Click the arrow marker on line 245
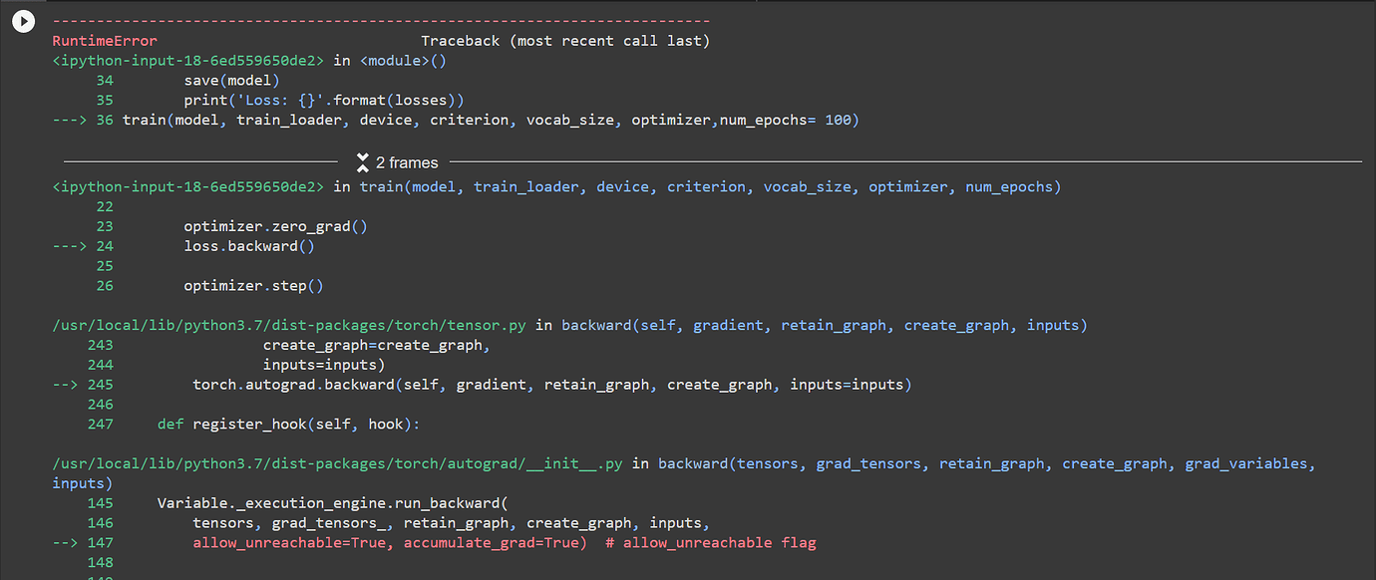This screenshot has width=1376, height=580. (65, 384)
